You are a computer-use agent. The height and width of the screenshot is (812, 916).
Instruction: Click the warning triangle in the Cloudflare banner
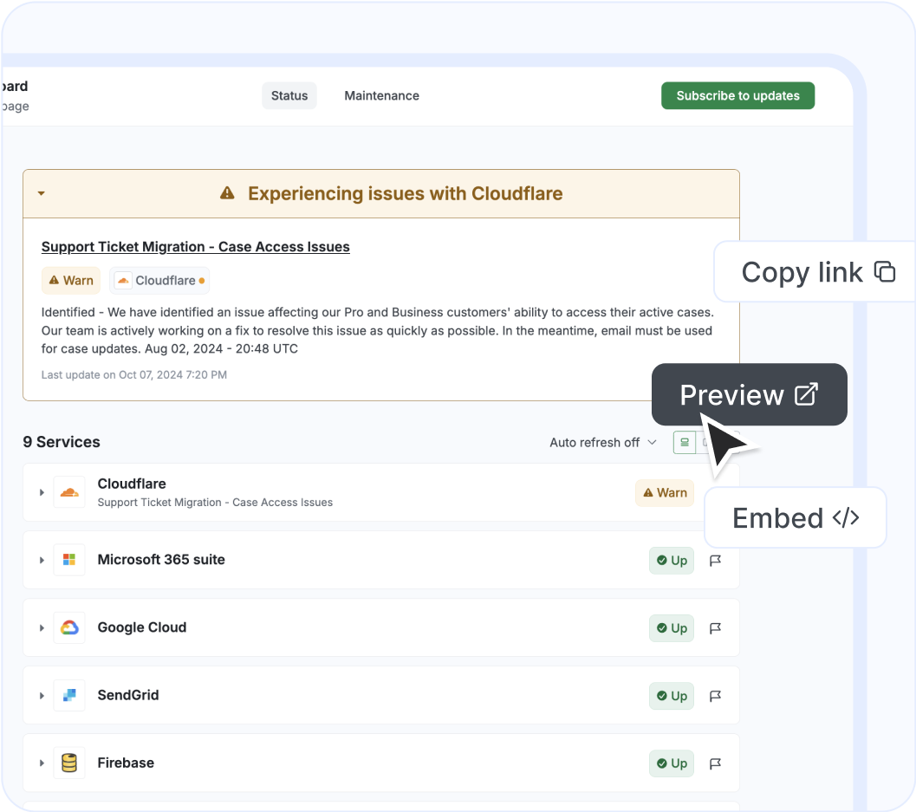point(227,193)
